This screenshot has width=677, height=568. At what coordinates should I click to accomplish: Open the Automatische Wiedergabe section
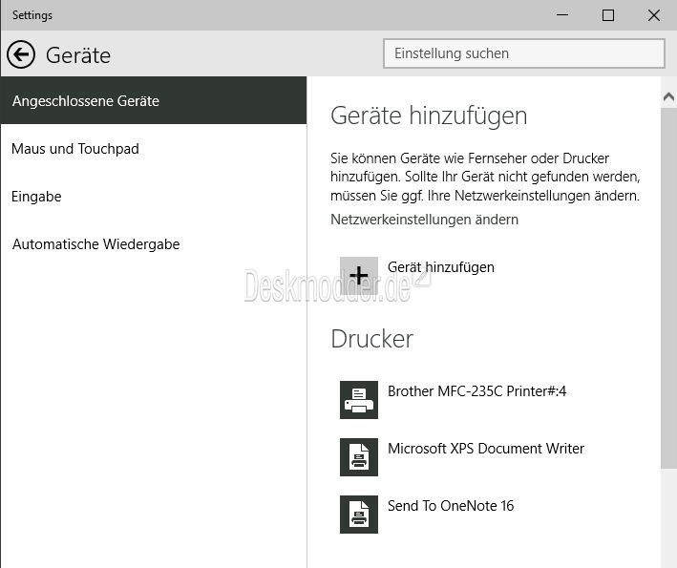pyautogui.click(x=154, y=244)
